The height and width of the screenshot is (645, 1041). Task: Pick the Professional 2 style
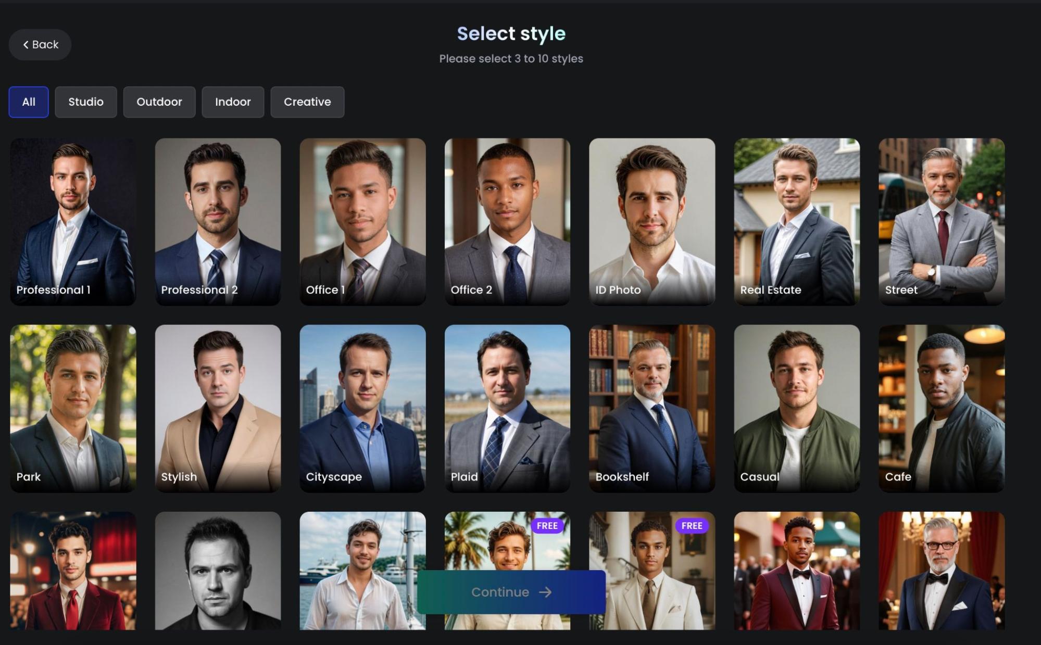pyautogui.click(x=218, y=222)
